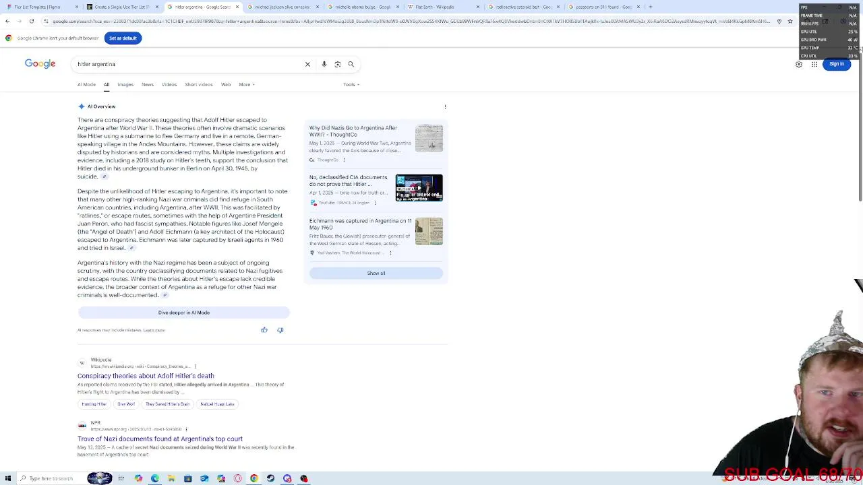Select the Images search tab
The image size is (863, 485).
125,84
